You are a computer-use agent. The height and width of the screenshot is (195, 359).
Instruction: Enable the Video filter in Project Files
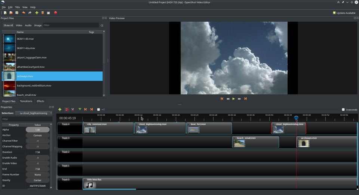tap(19, 25)
